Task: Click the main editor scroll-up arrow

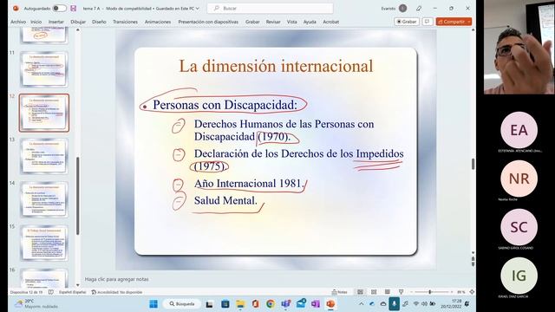Action: coord(473,30)
